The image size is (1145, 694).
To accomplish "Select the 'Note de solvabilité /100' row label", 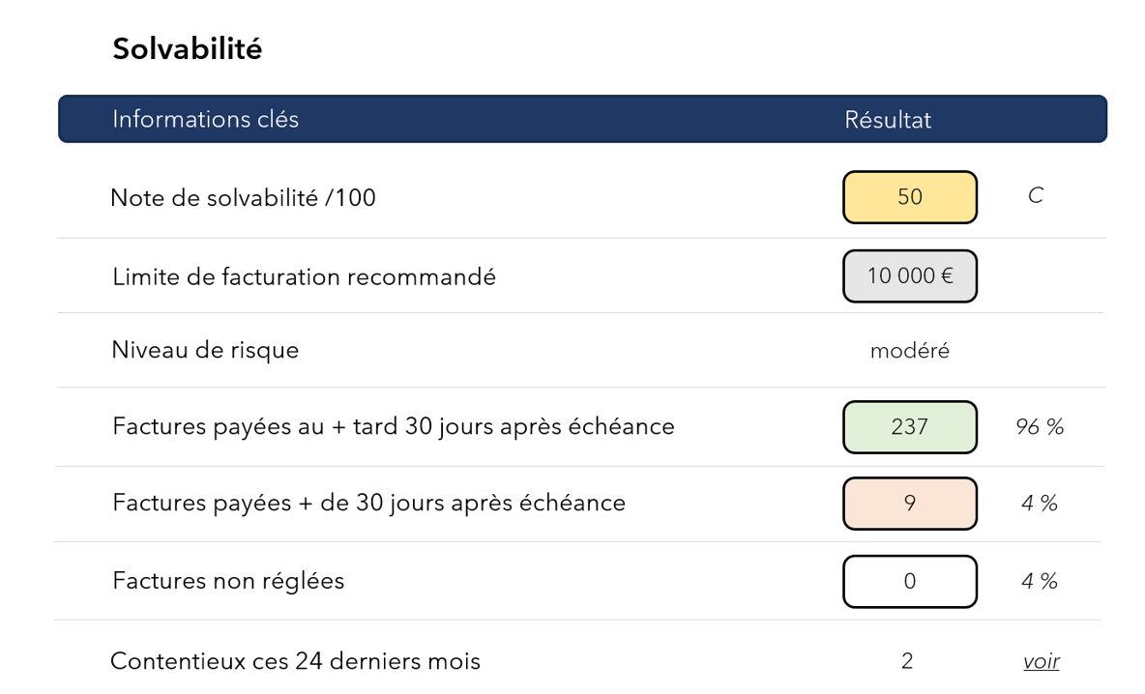I will point(243,198).
